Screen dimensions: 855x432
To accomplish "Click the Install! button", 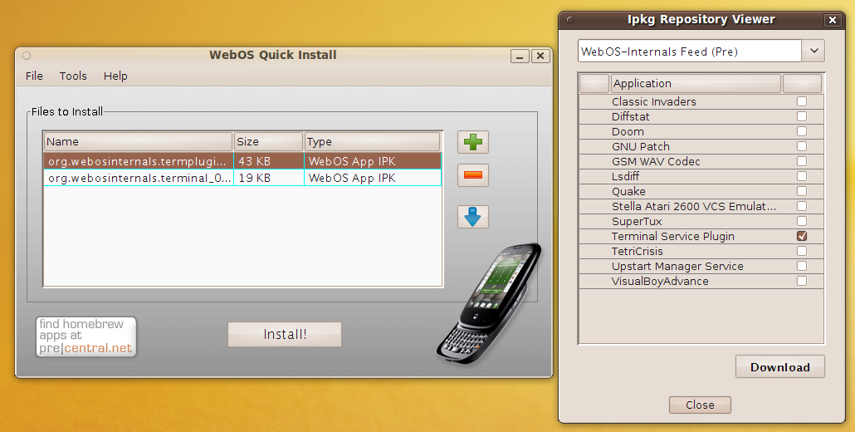I will coord(285,334).
